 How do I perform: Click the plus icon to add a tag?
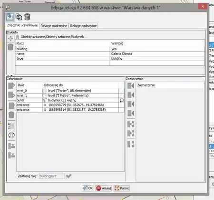(10, 39)
